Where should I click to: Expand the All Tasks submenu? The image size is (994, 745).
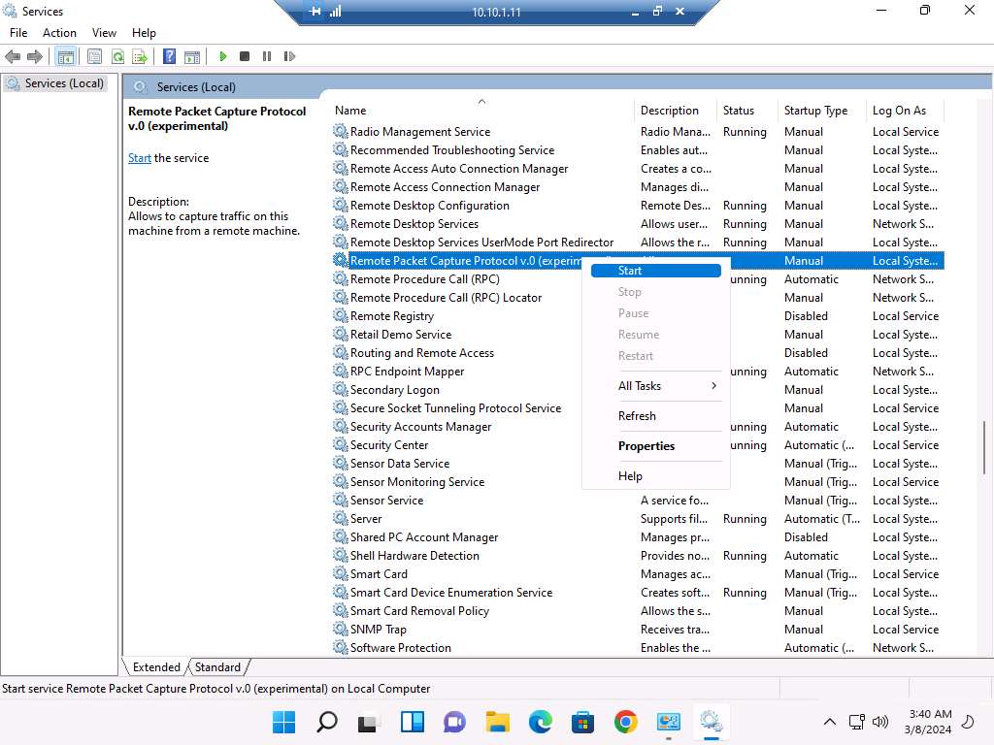(655, 386)
